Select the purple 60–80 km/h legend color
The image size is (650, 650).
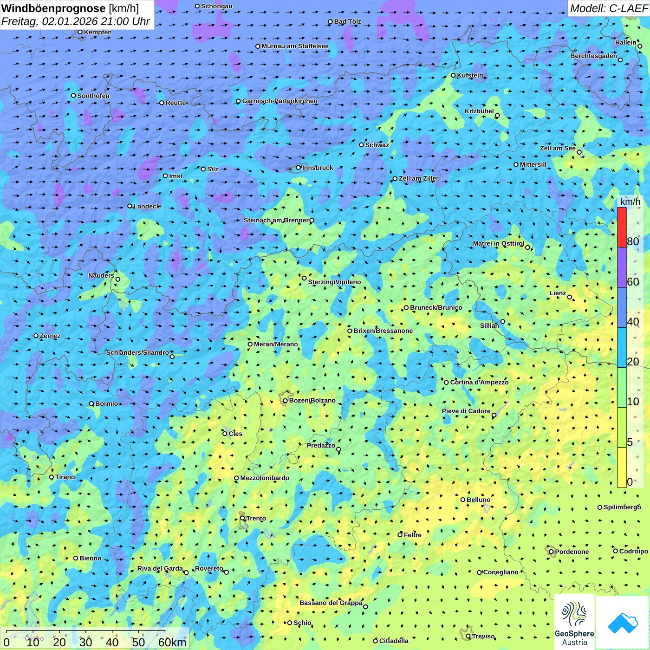coord(622,267)
